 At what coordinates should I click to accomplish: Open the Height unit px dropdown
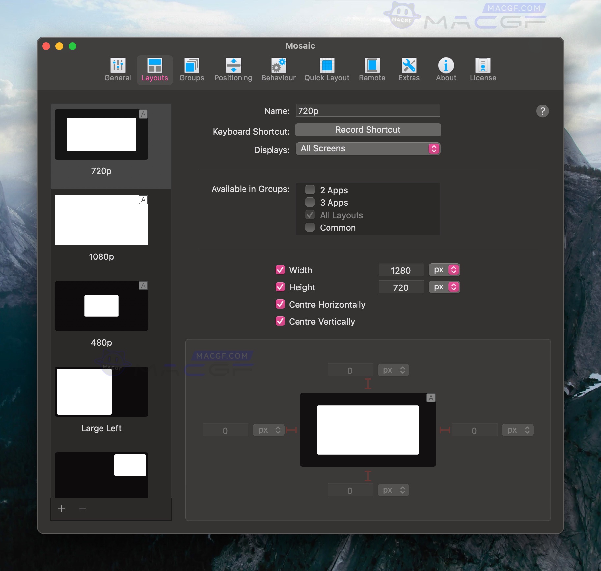(444, 287)
